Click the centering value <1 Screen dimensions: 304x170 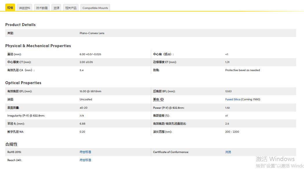[227, 54]
